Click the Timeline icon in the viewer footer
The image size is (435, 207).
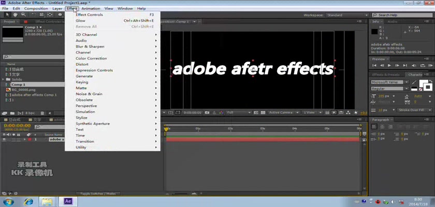click(x=341, y=113)
